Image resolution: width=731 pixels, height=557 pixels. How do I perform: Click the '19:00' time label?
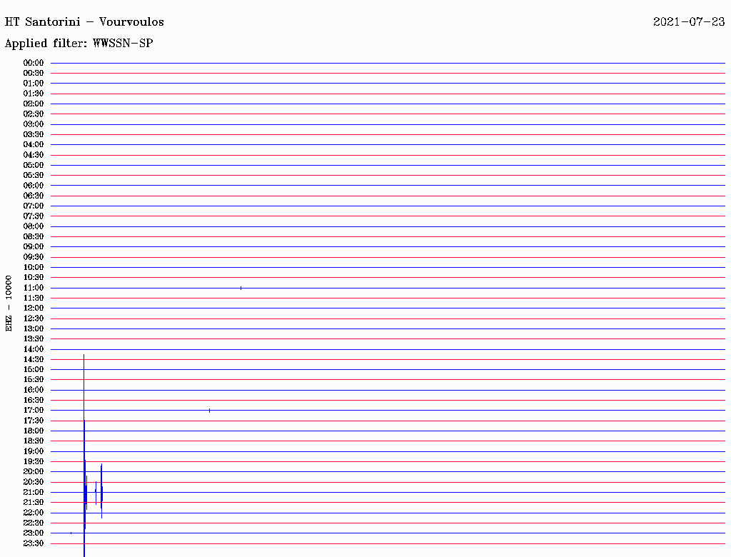coord(34,451)
